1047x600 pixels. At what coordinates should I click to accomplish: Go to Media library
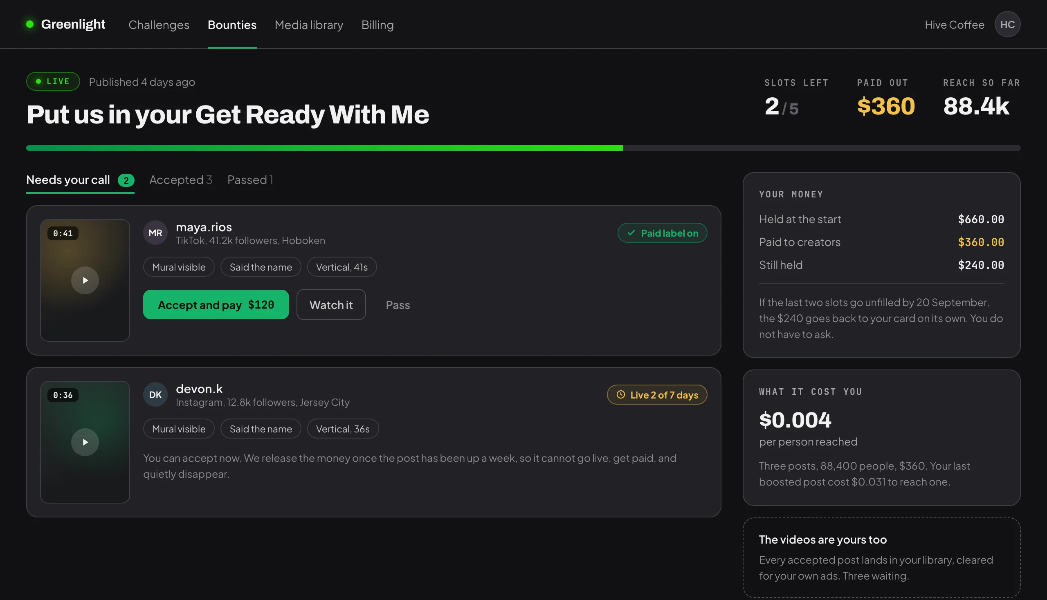tap(309, 25)
